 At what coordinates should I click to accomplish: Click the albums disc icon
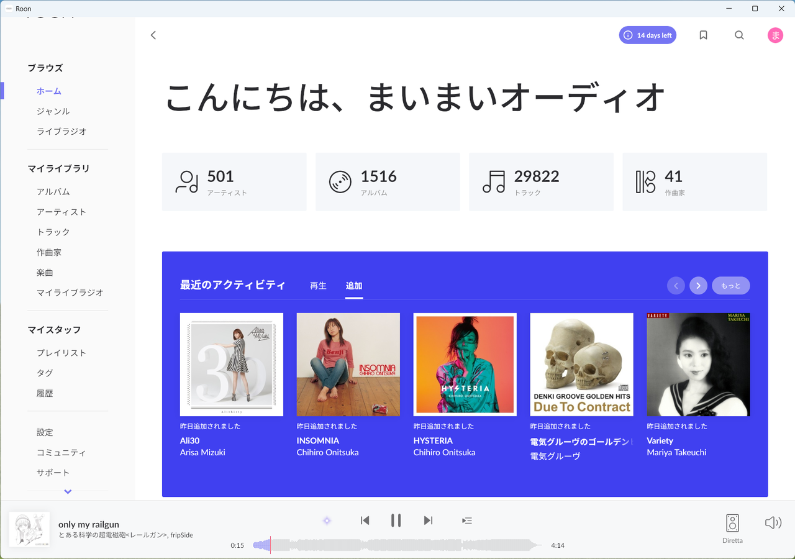[x=340, y=182]
